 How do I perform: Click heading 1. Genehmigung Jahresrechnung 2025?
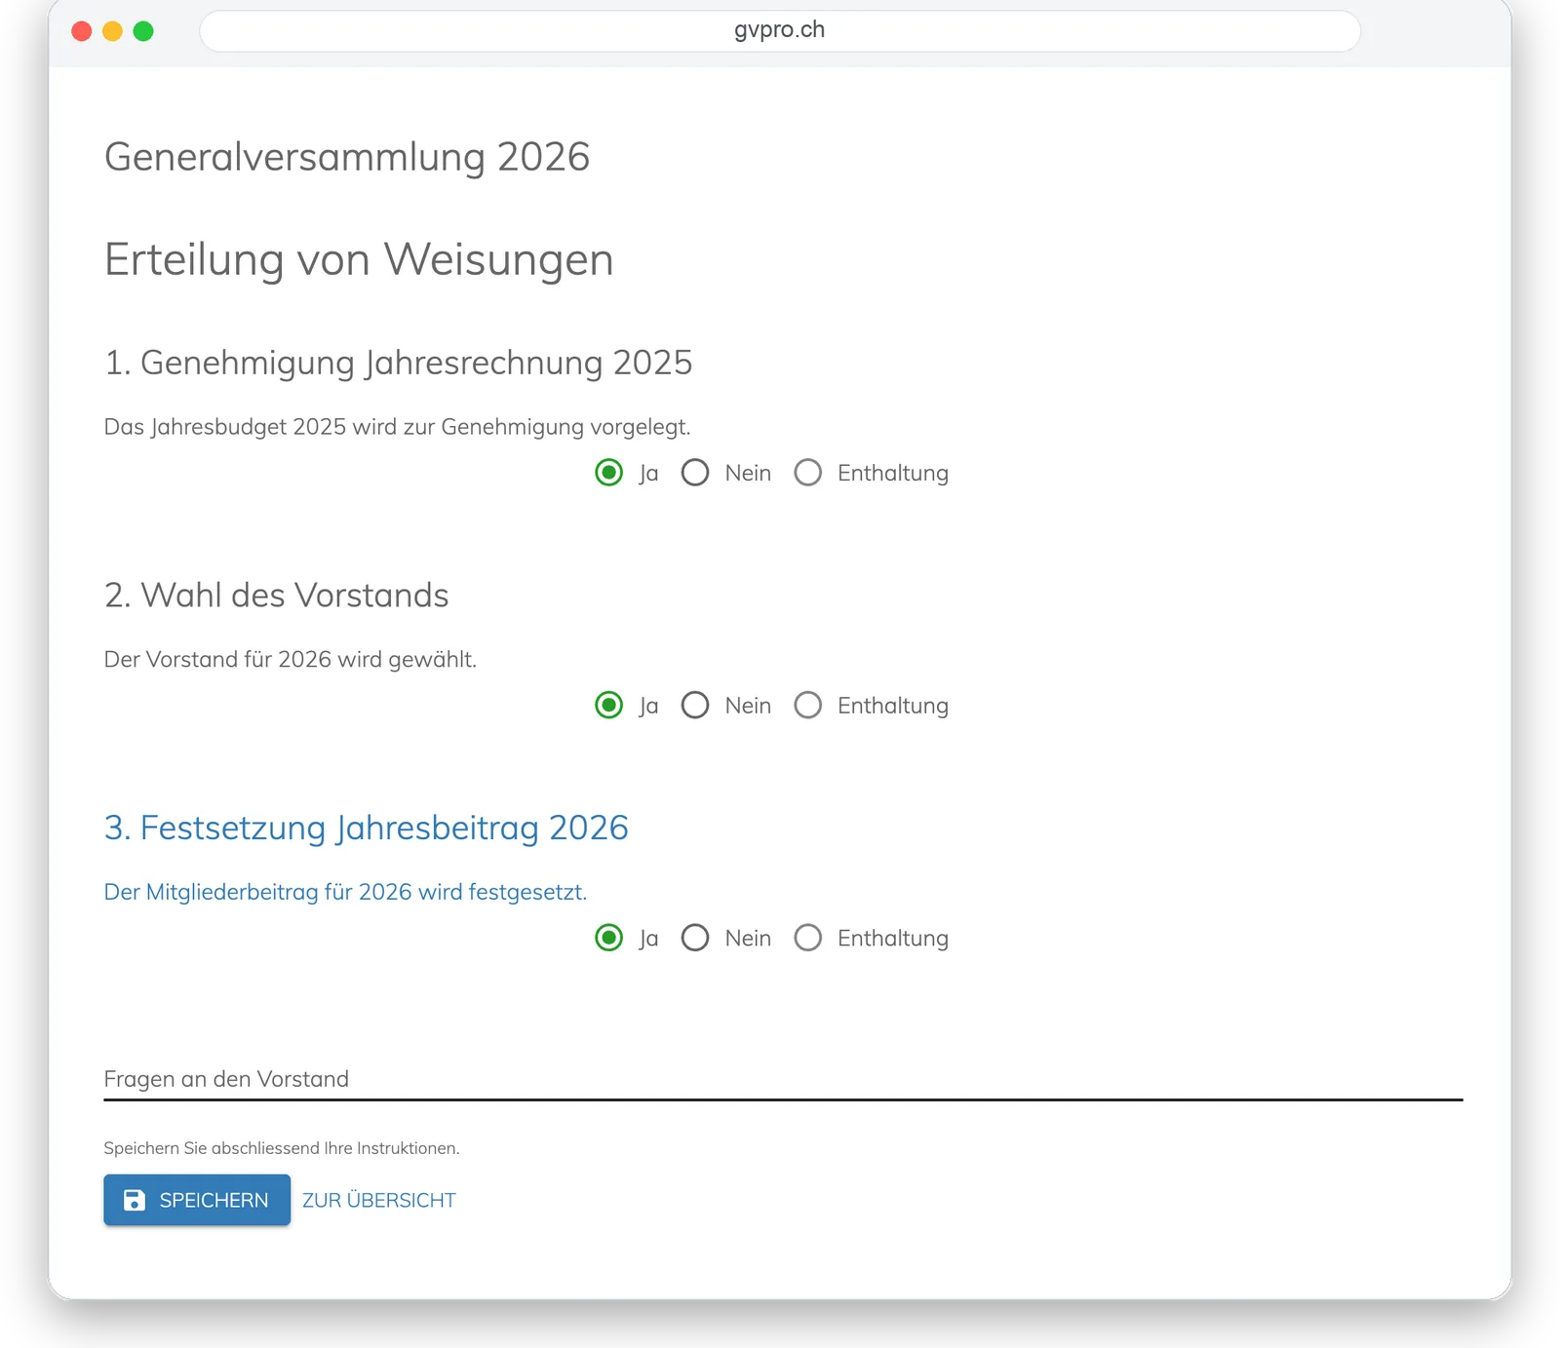click(x=398, y=363)
